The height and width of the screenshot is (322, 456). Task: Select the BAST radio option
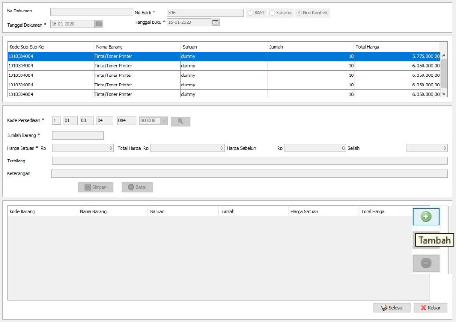pyautogui.click(x=251, y=13)
